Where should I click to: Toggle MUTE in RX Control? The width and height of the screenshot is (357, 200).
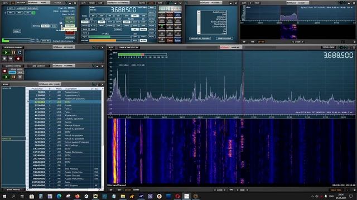click(x=85, y=33)
